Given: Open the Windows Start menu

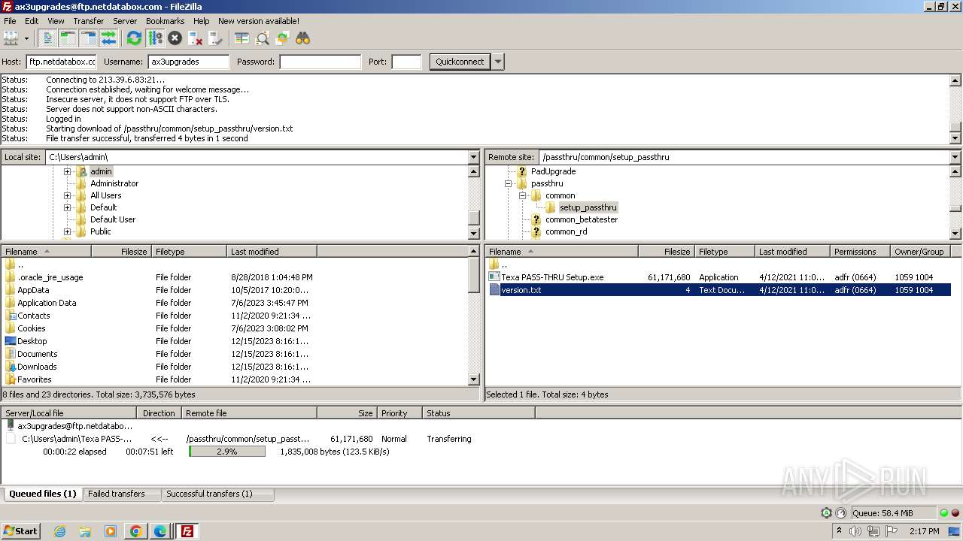Looking at the screenshot, I should click(x=21, y=530).
